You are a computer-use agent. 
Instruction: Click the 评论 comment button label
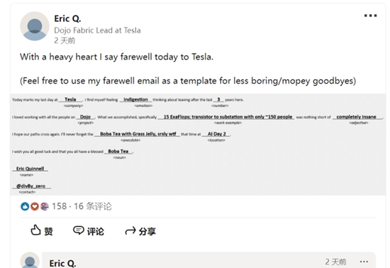click(x=96, y=231)
